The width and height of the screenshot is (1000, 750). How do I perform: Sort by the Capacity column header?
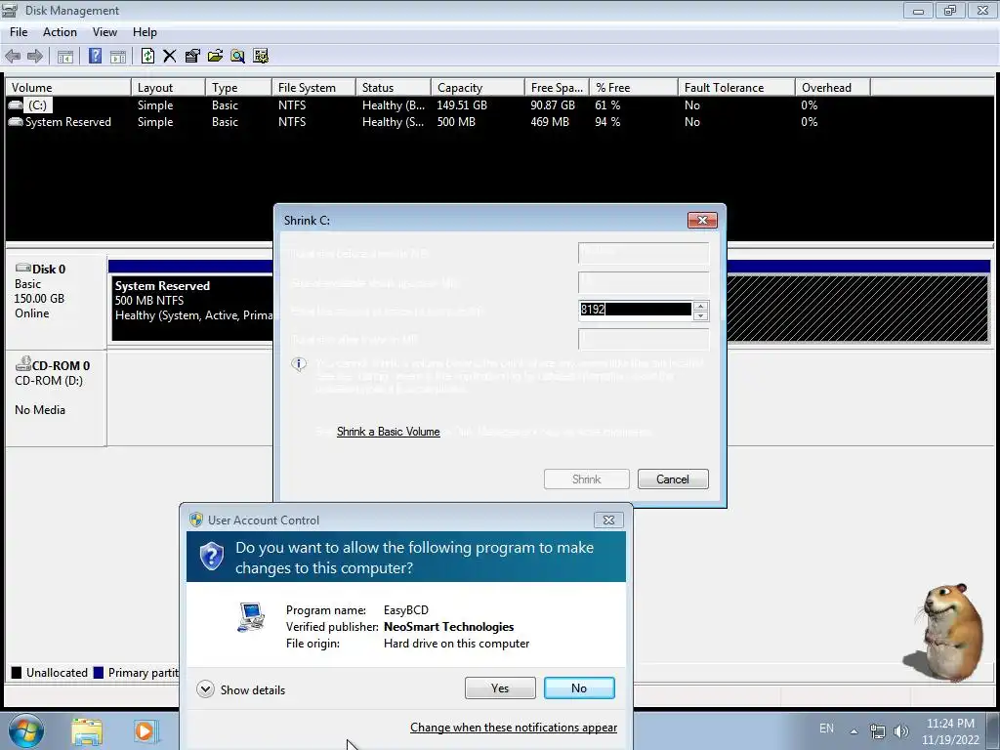478,87
